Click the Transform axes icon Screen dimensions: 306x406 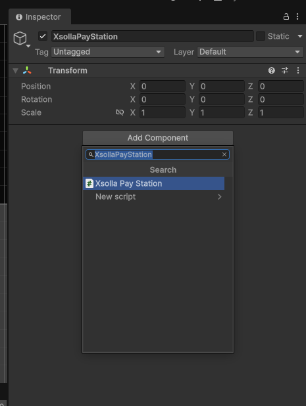(x=27, y=70)
